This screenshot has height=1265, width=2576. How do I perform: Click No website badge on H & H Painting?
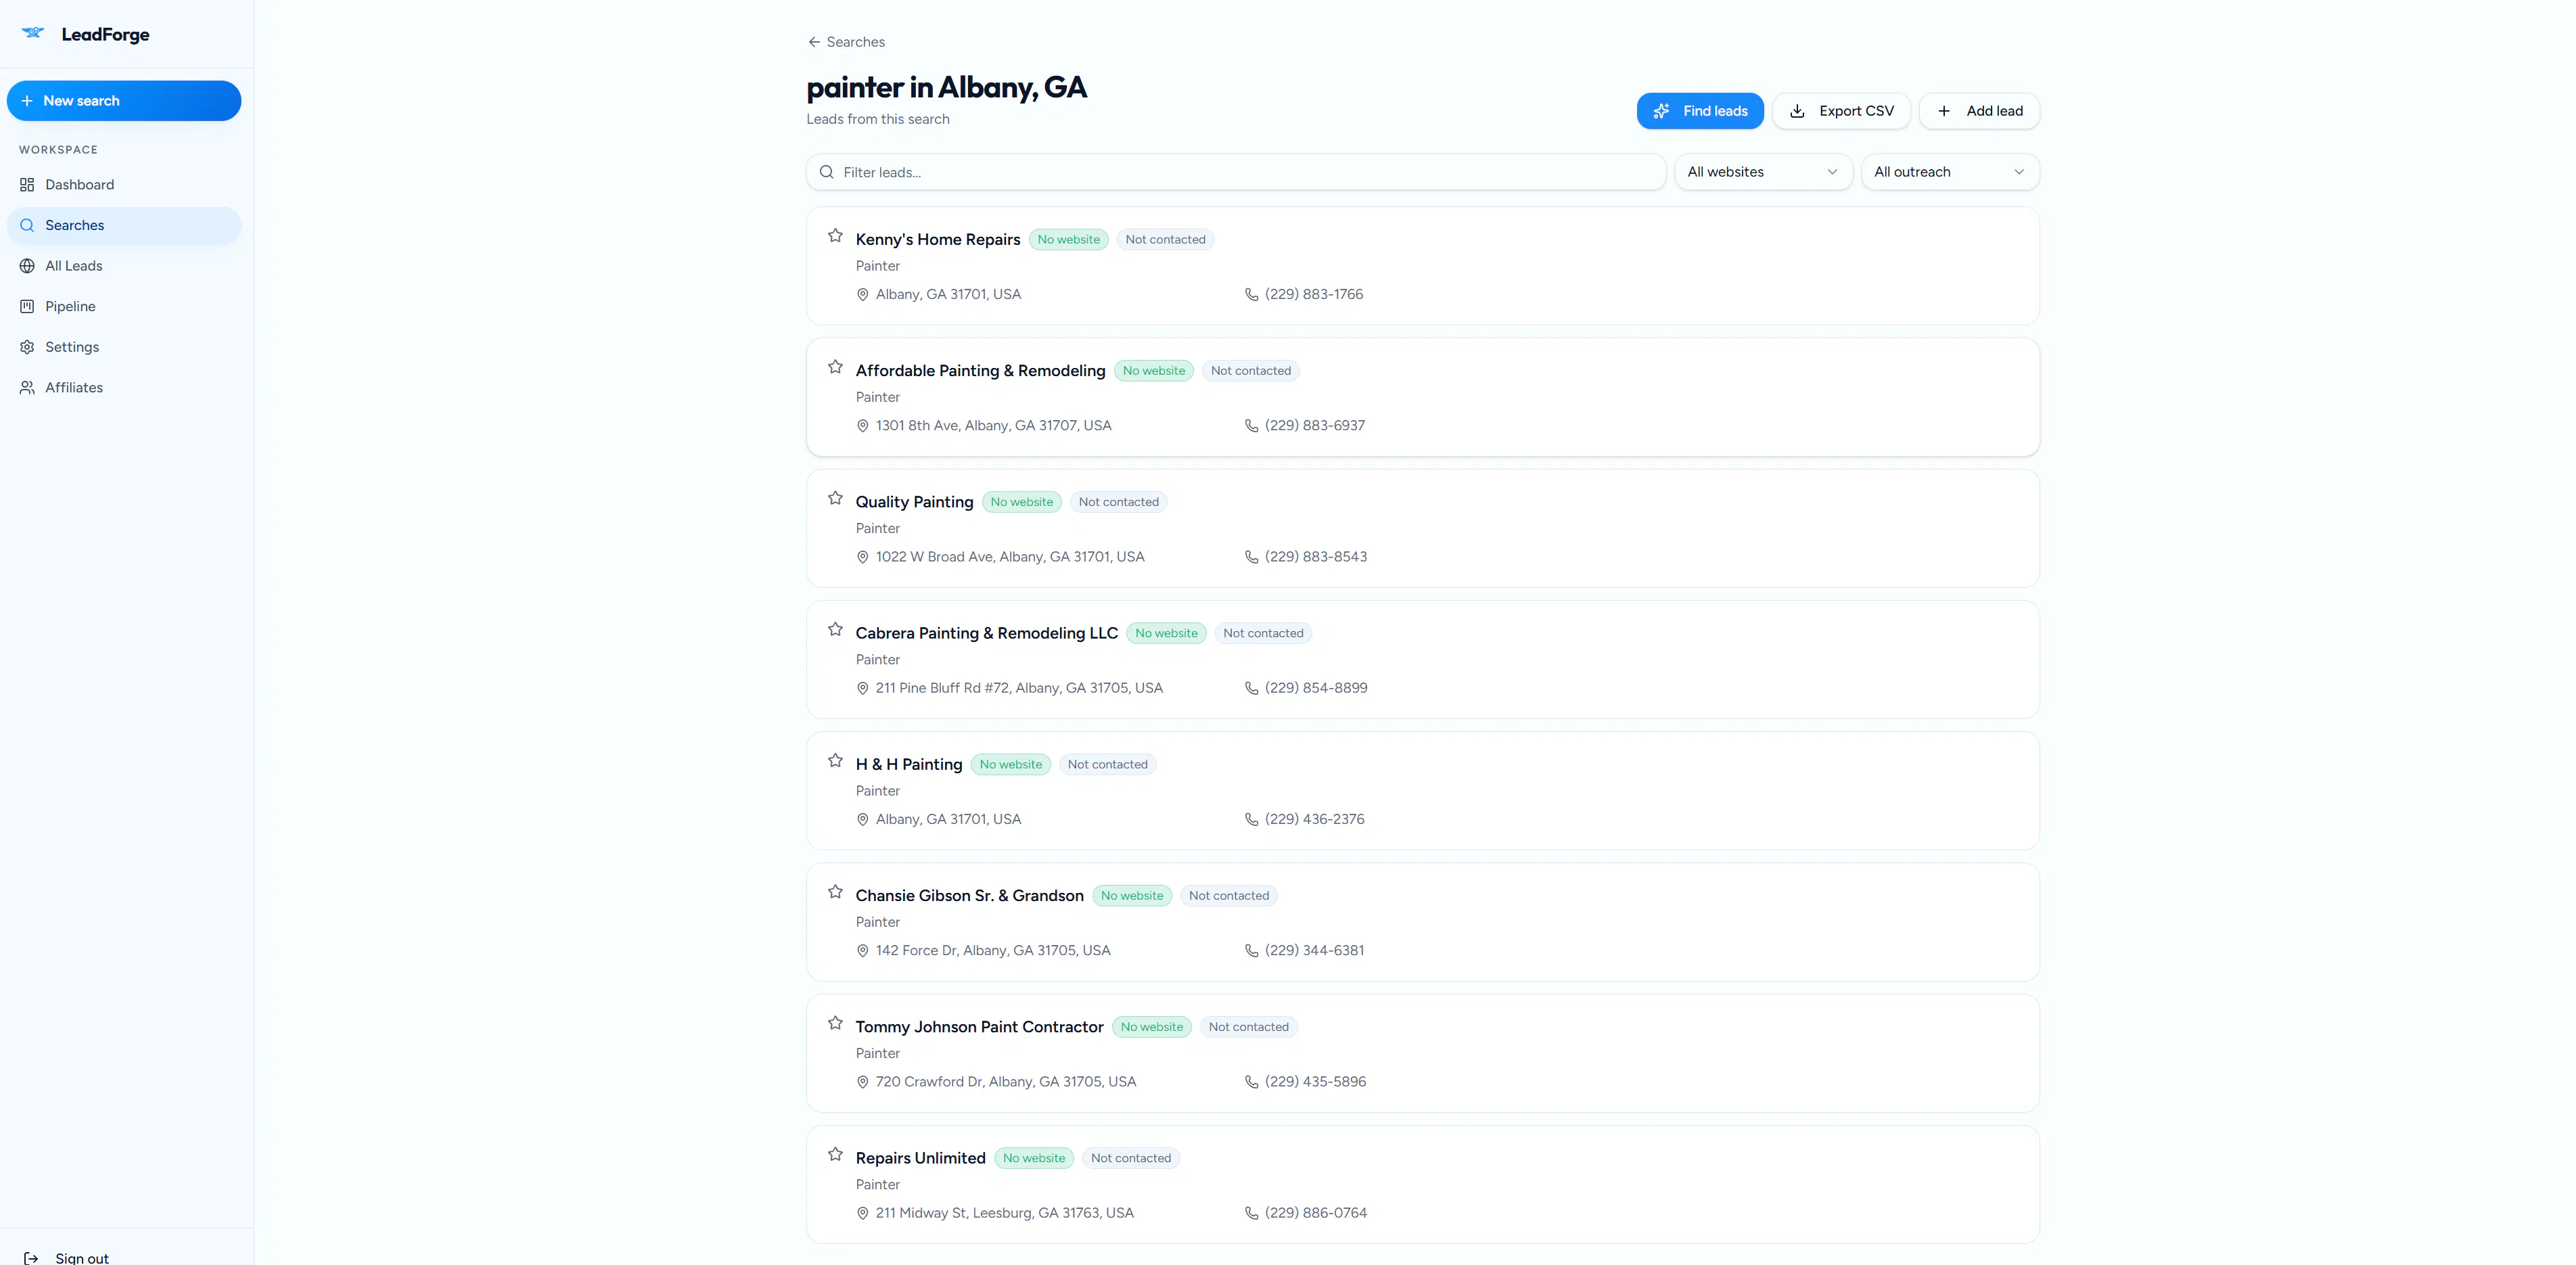coord(1010,765)
